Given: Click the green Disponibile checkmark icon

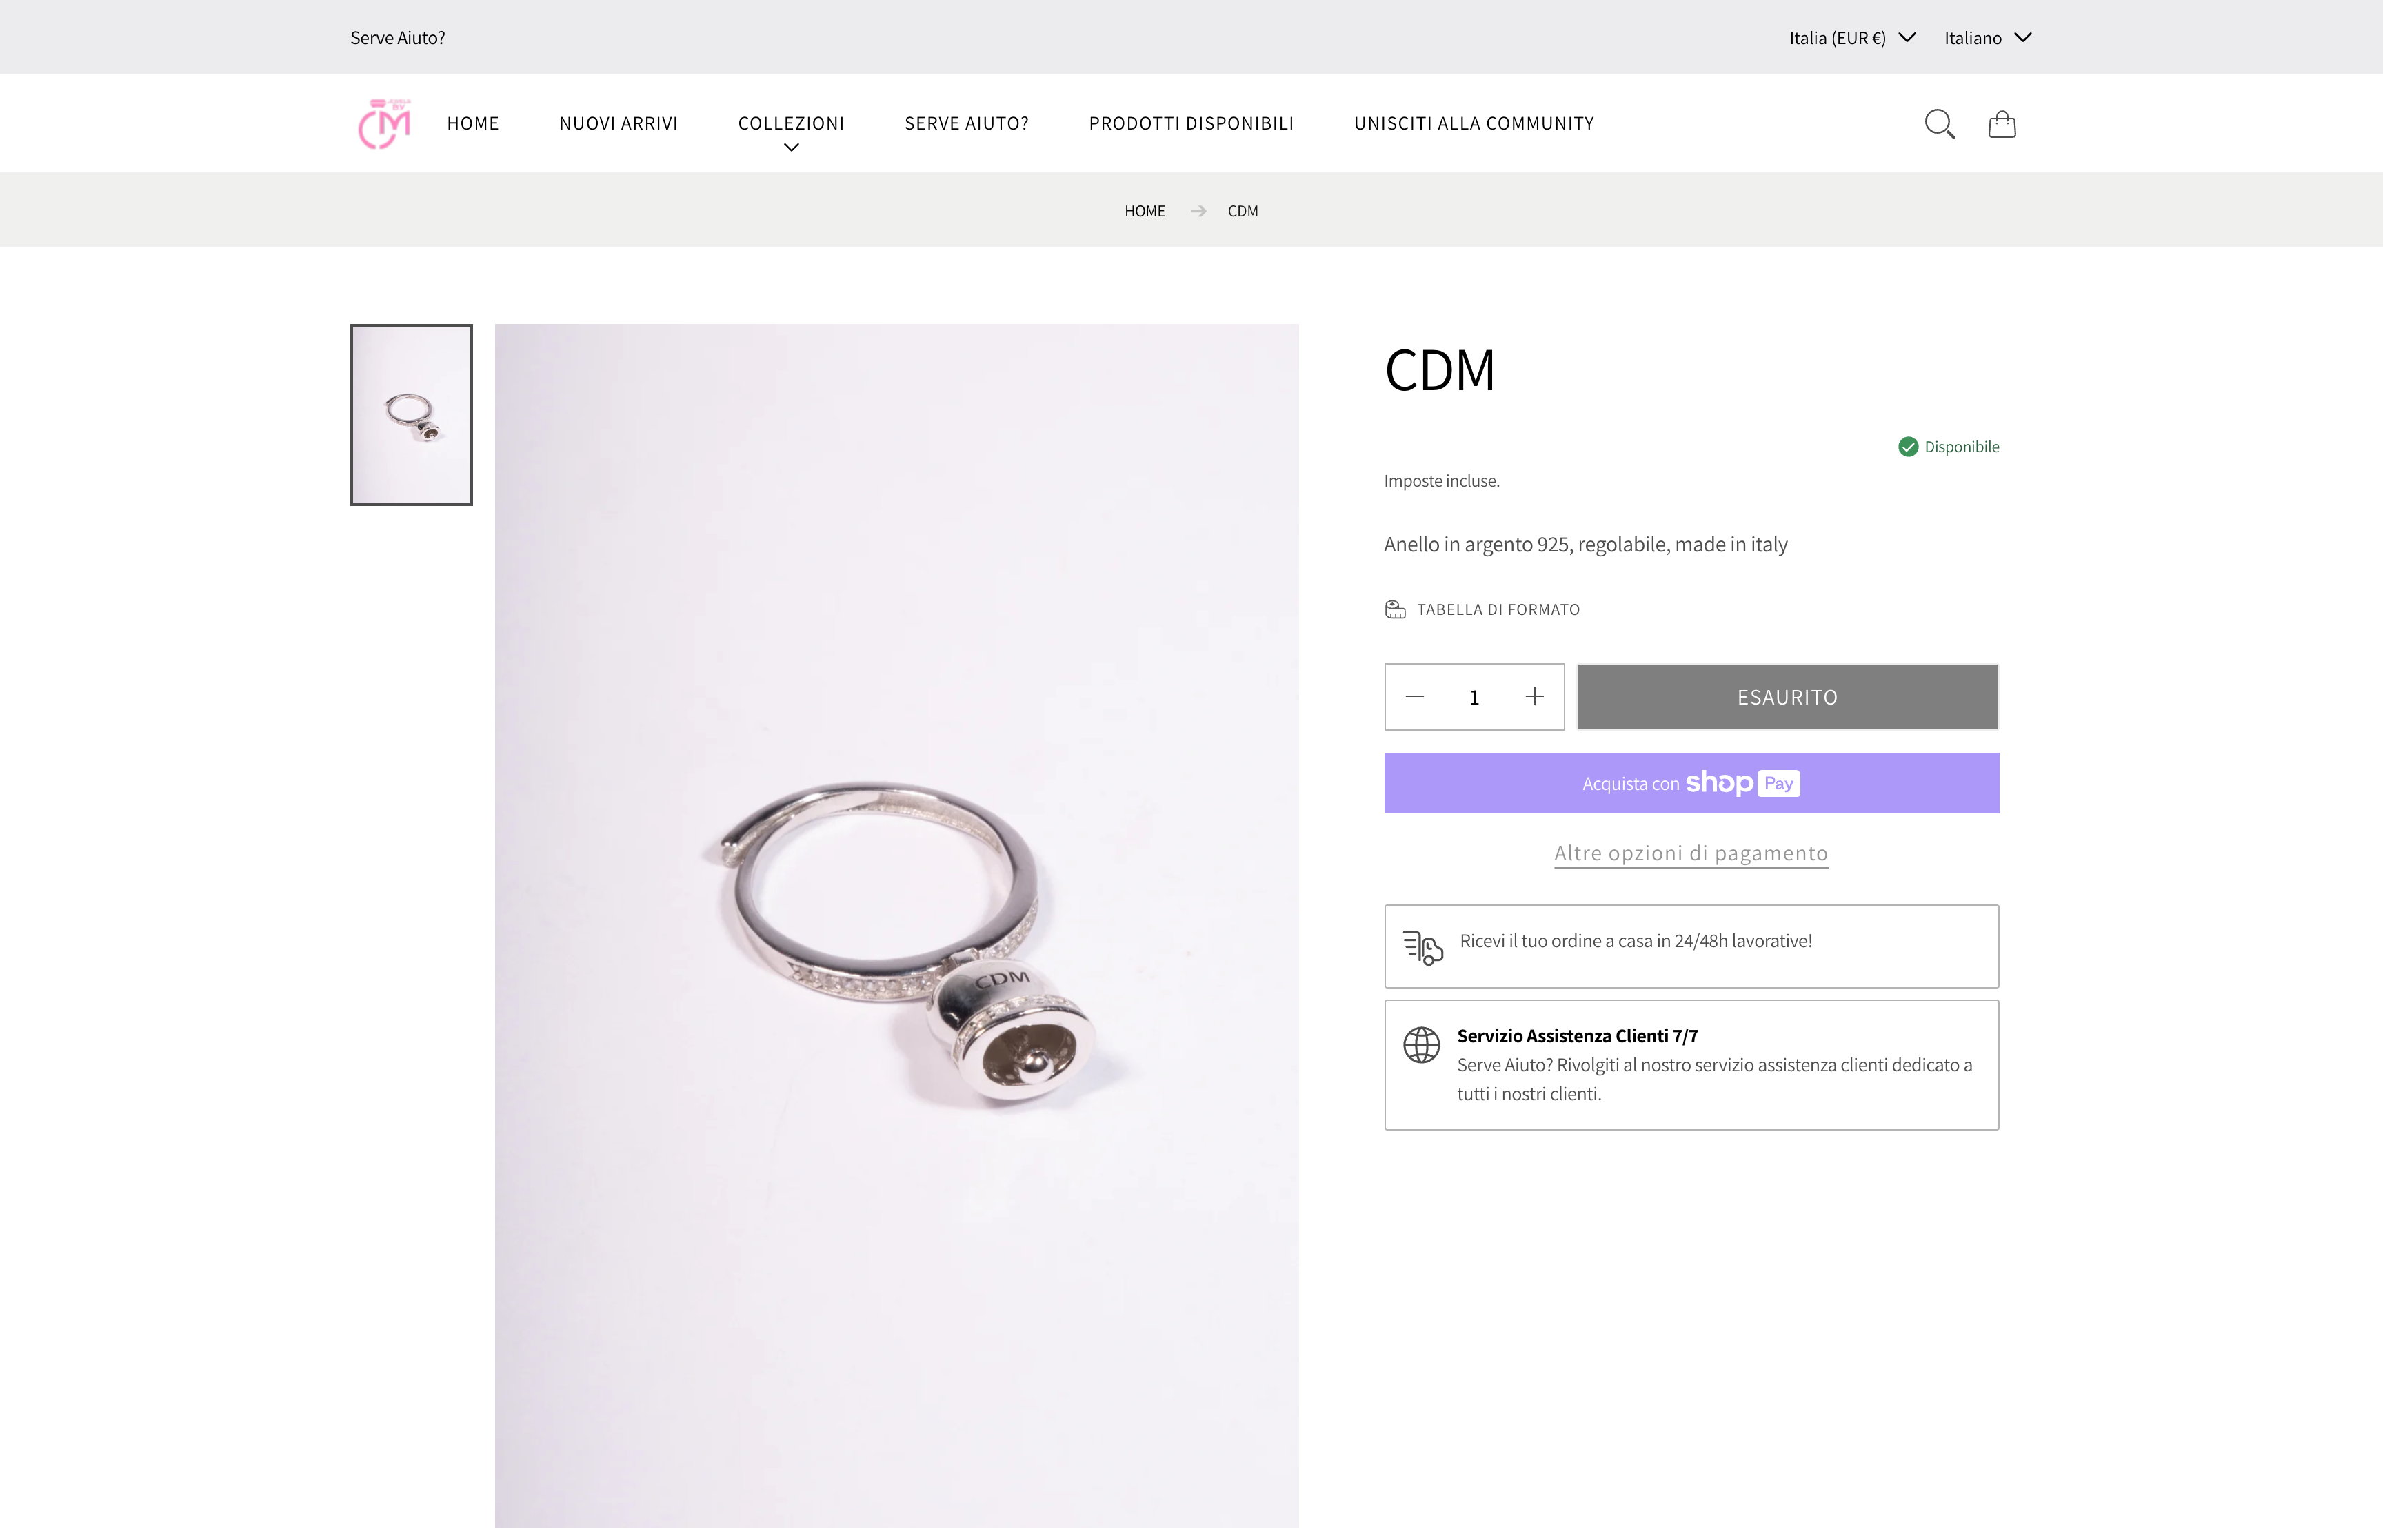Looking at the screenshot, I should click(x=1910, y=446).
